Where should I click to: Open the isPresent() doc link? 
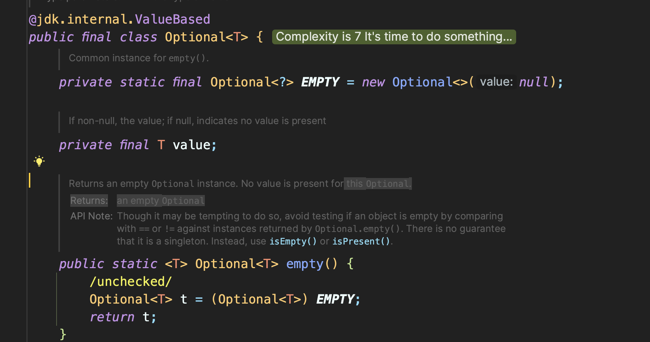point(361,242)
